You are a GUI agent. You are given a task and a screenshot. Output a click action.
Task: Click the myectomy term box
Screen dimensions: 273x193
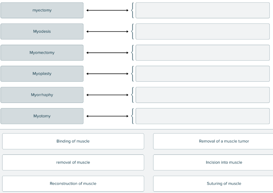click(x=42, y=10)
